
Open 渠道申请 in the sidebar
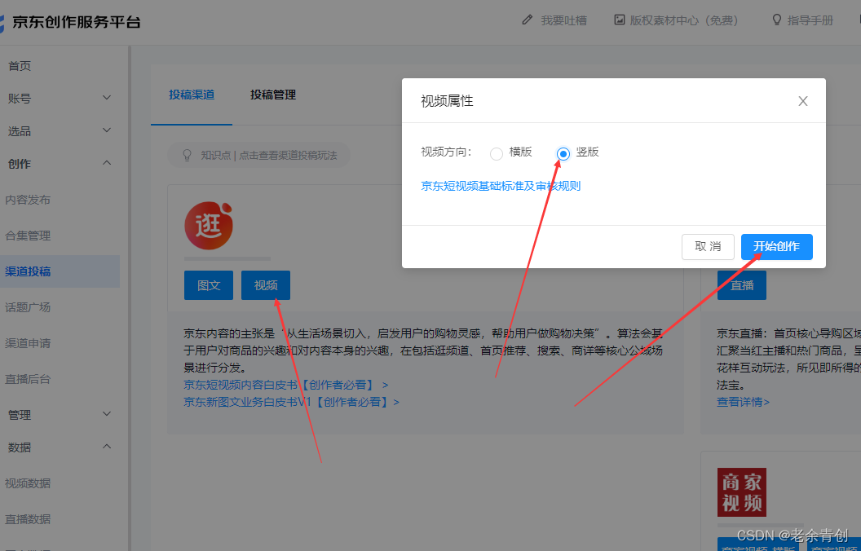pos(28,343)
